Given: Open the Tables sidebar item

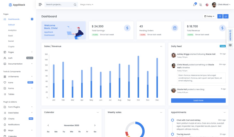Looking at the screenshot, I should (x=11, y=94).
